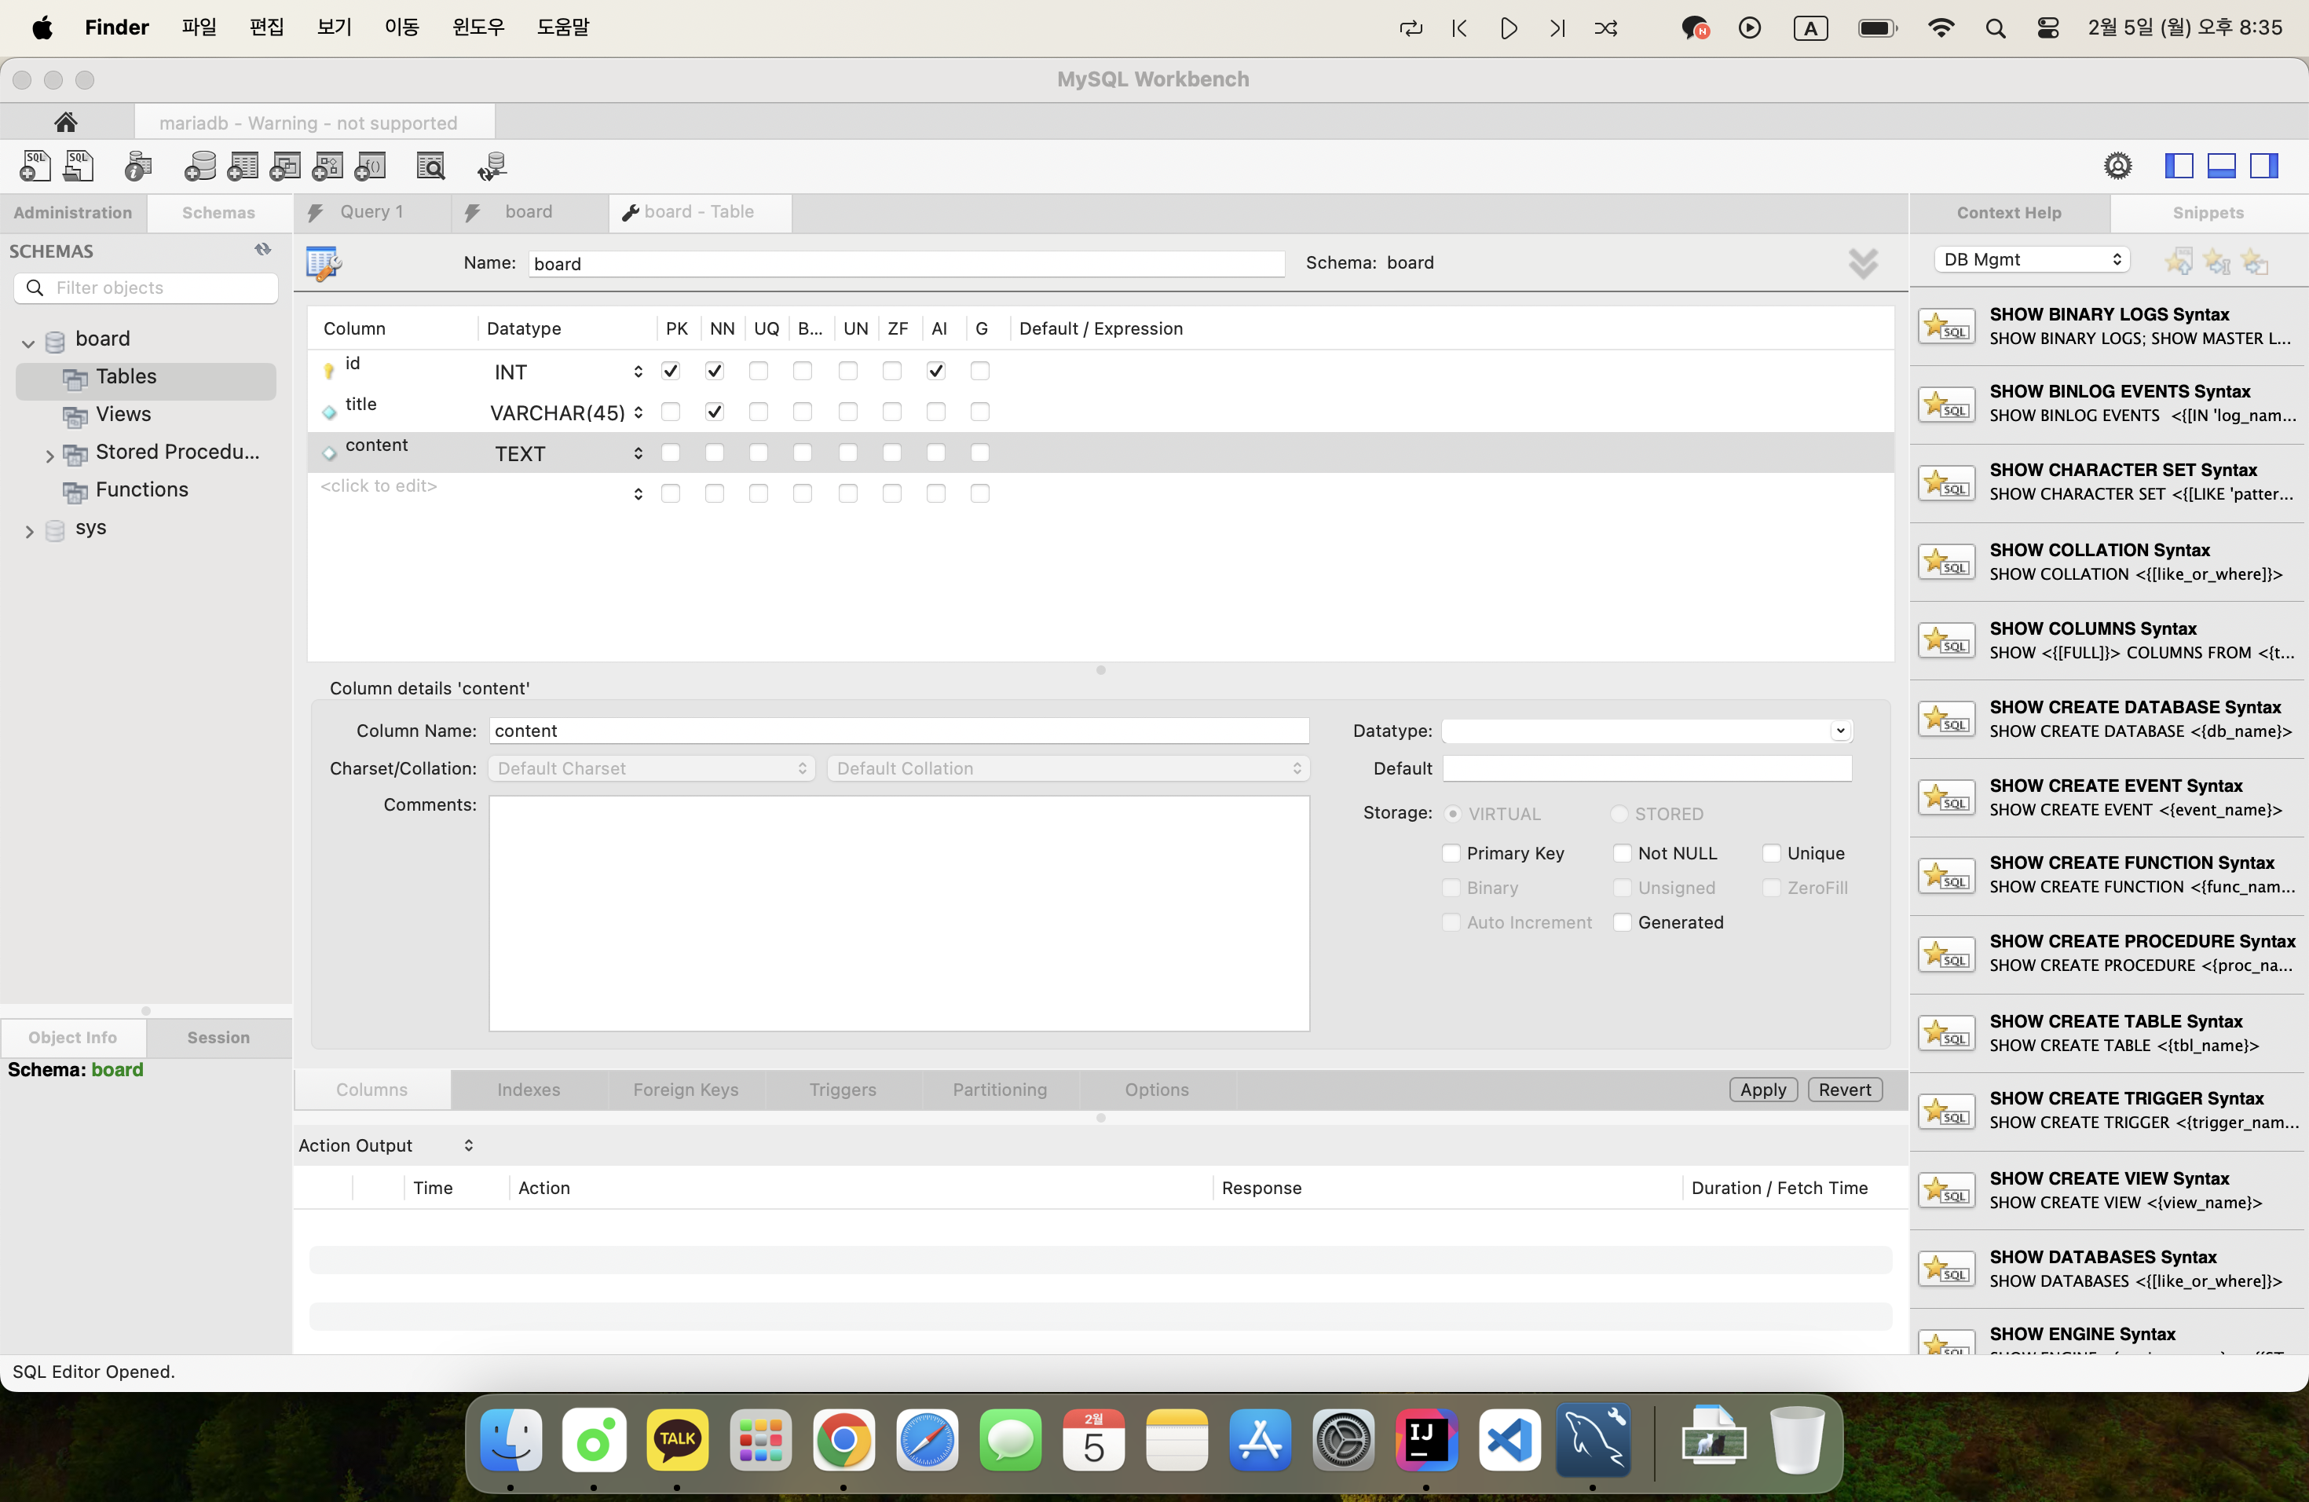
Task: Tick the Generated checkbox
Action: coord(1622,921)
